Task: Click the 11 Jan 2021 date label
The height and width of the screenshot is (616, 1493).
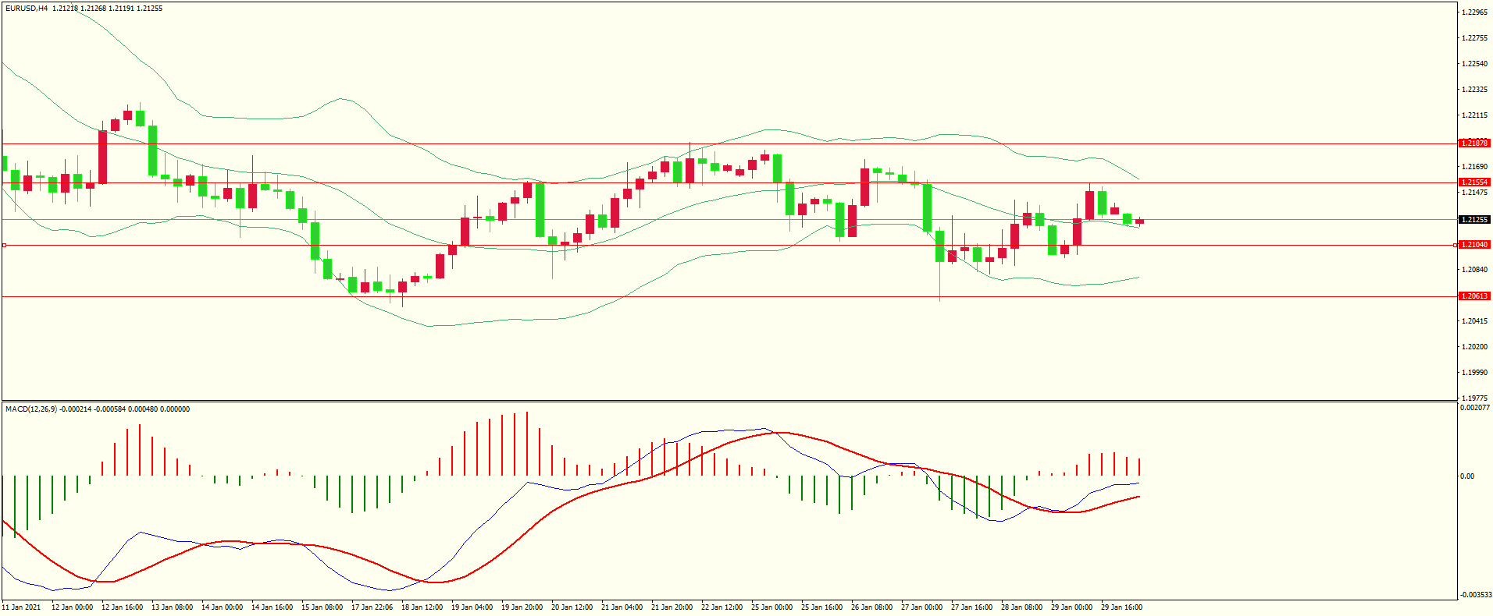Action: [x=22, y=607]
